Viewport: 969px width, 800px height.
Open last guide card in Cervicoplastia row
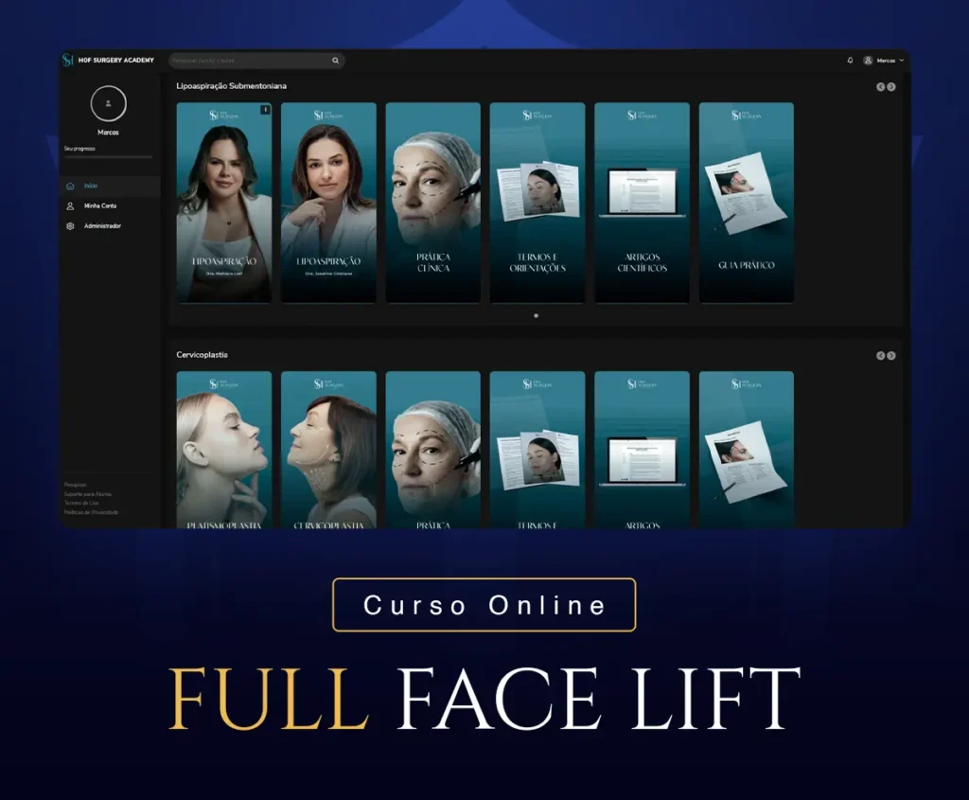click(x=747, y=450)
